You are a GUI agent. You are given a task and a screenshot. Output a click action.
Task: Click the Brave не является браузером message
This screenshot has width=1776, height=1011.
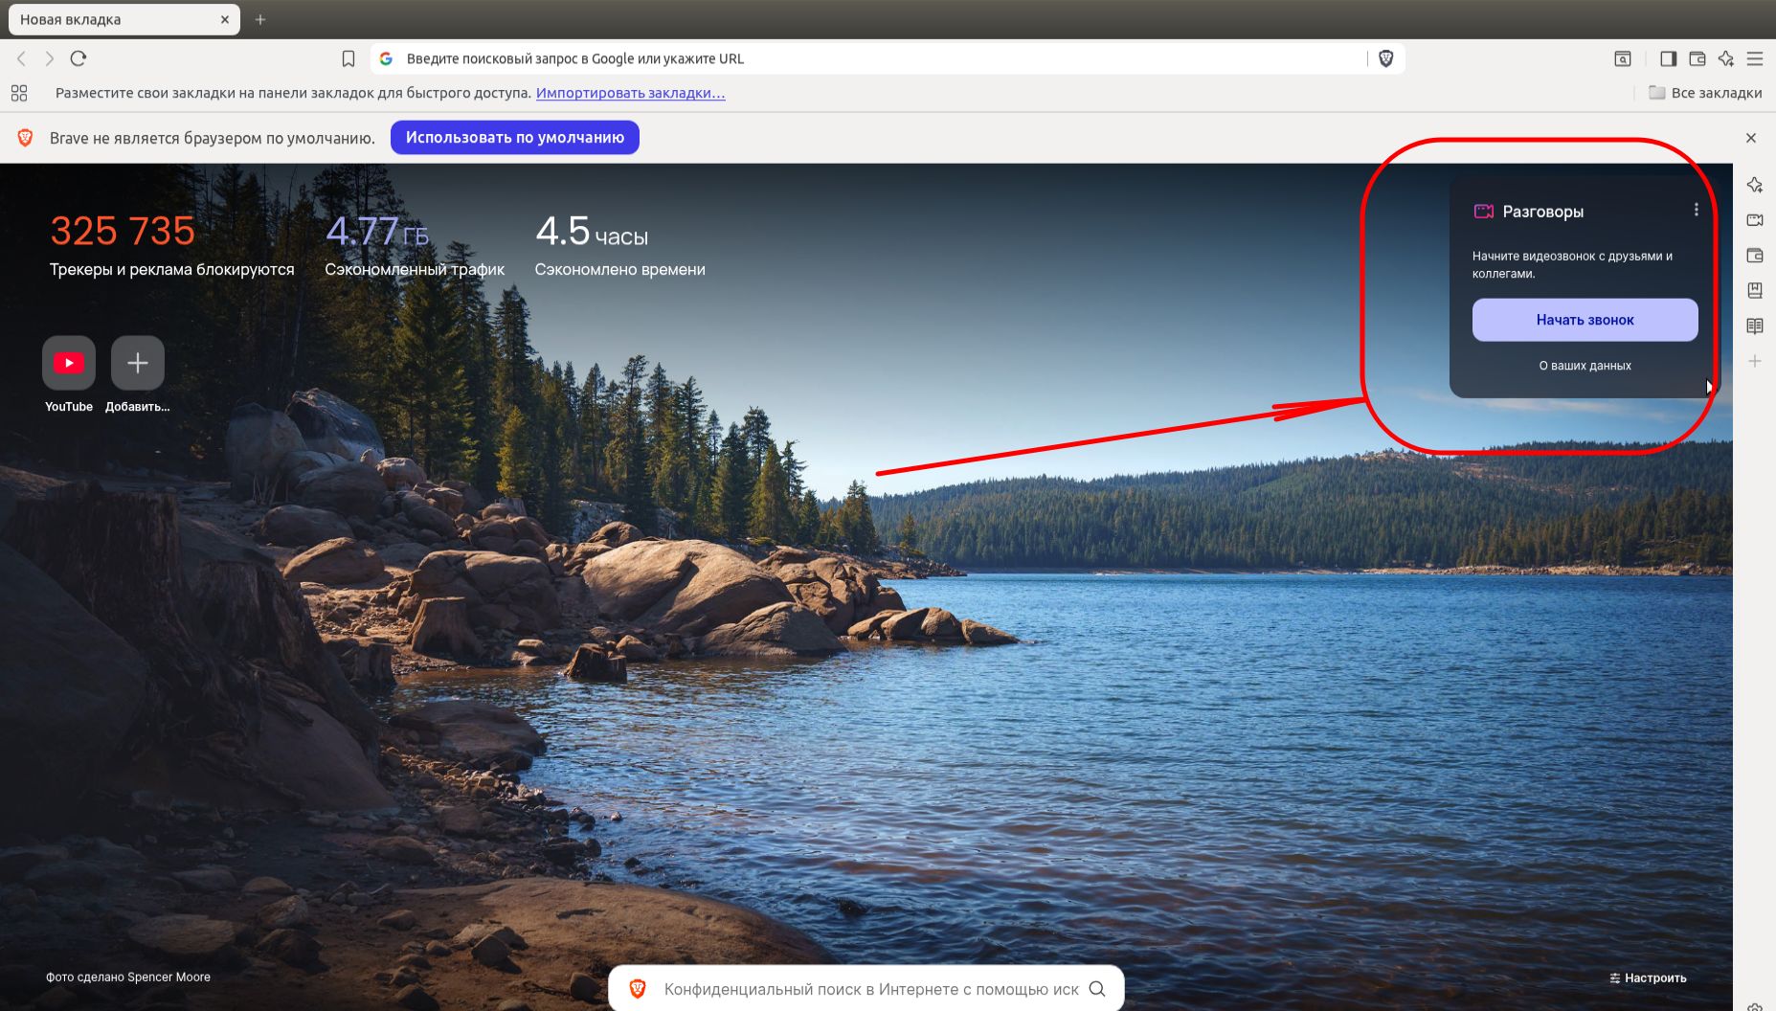point(213,138)
